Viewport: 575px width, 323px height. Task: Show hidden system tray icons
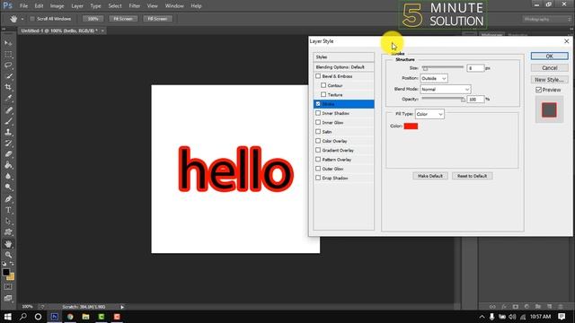point(482,317)
